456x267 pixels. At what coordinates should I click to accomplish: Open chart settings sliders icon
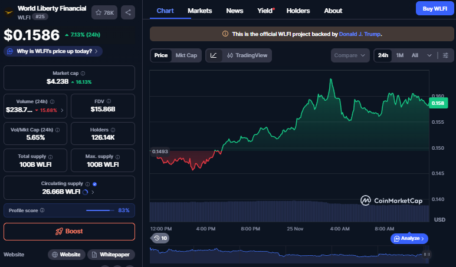pyautogui.click(x=445, y=55)
